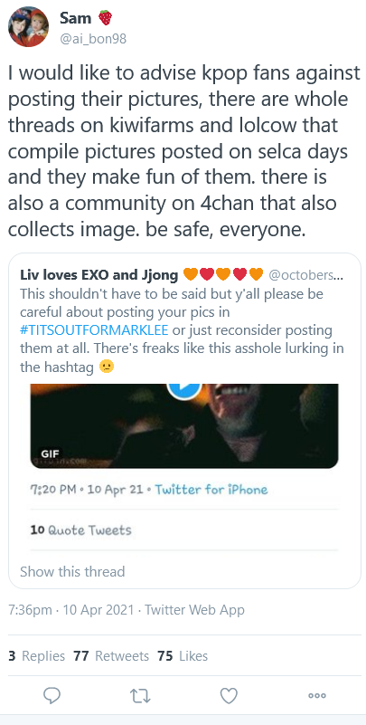Screen dimensions: 366x725
Task: View the 75 Likes list
Action: click(183, 655)
